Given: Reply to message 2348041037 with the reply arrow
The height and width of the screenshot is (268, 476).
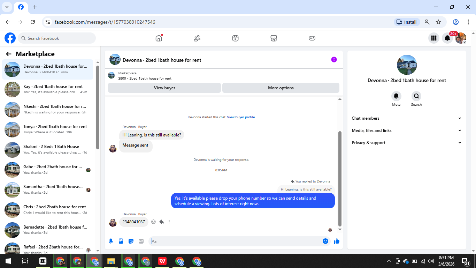Looking at the screenshot, I should (162, 222).
